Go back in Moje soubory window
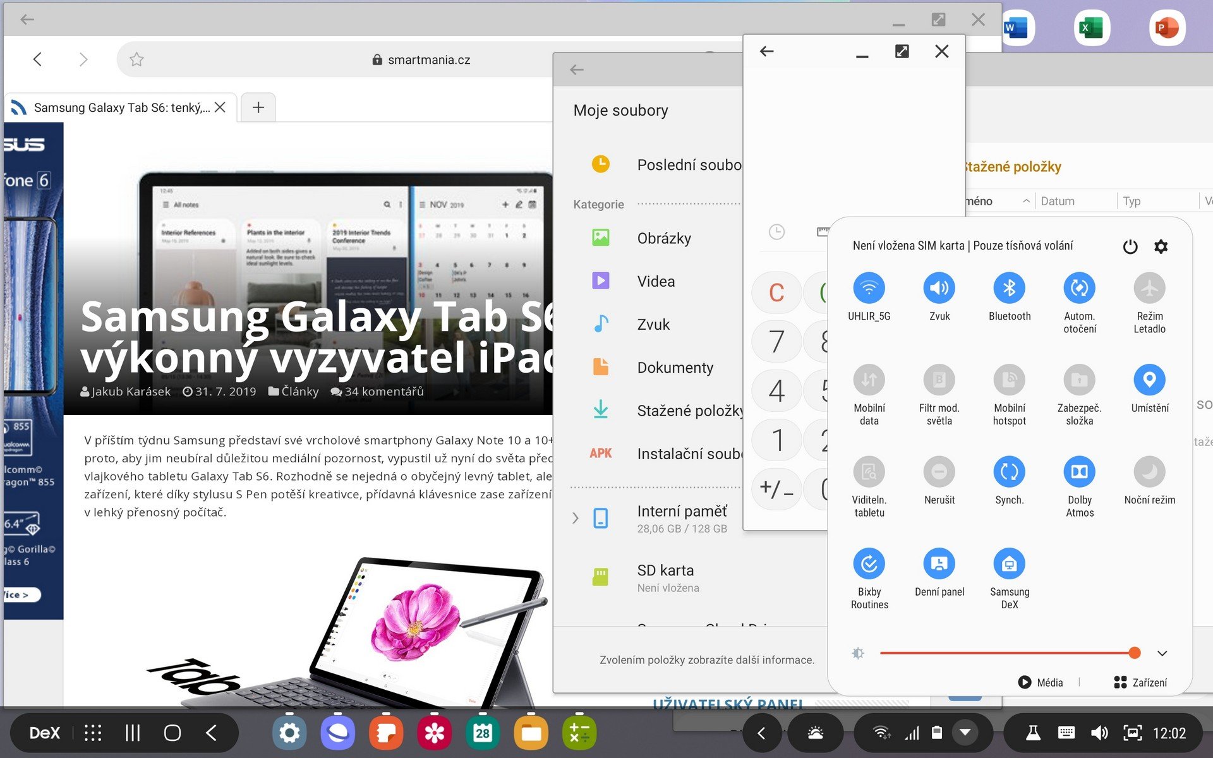This screenshot has width=1213, height=758. click(577, 69)
